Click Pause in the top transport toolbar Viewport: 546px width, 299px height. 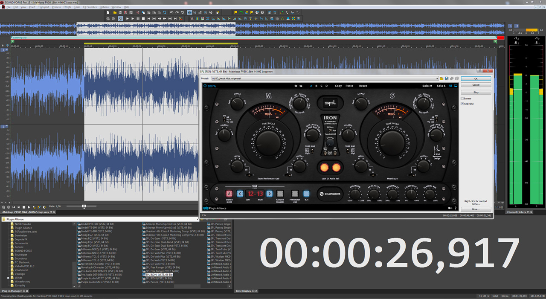coord(138,19)
